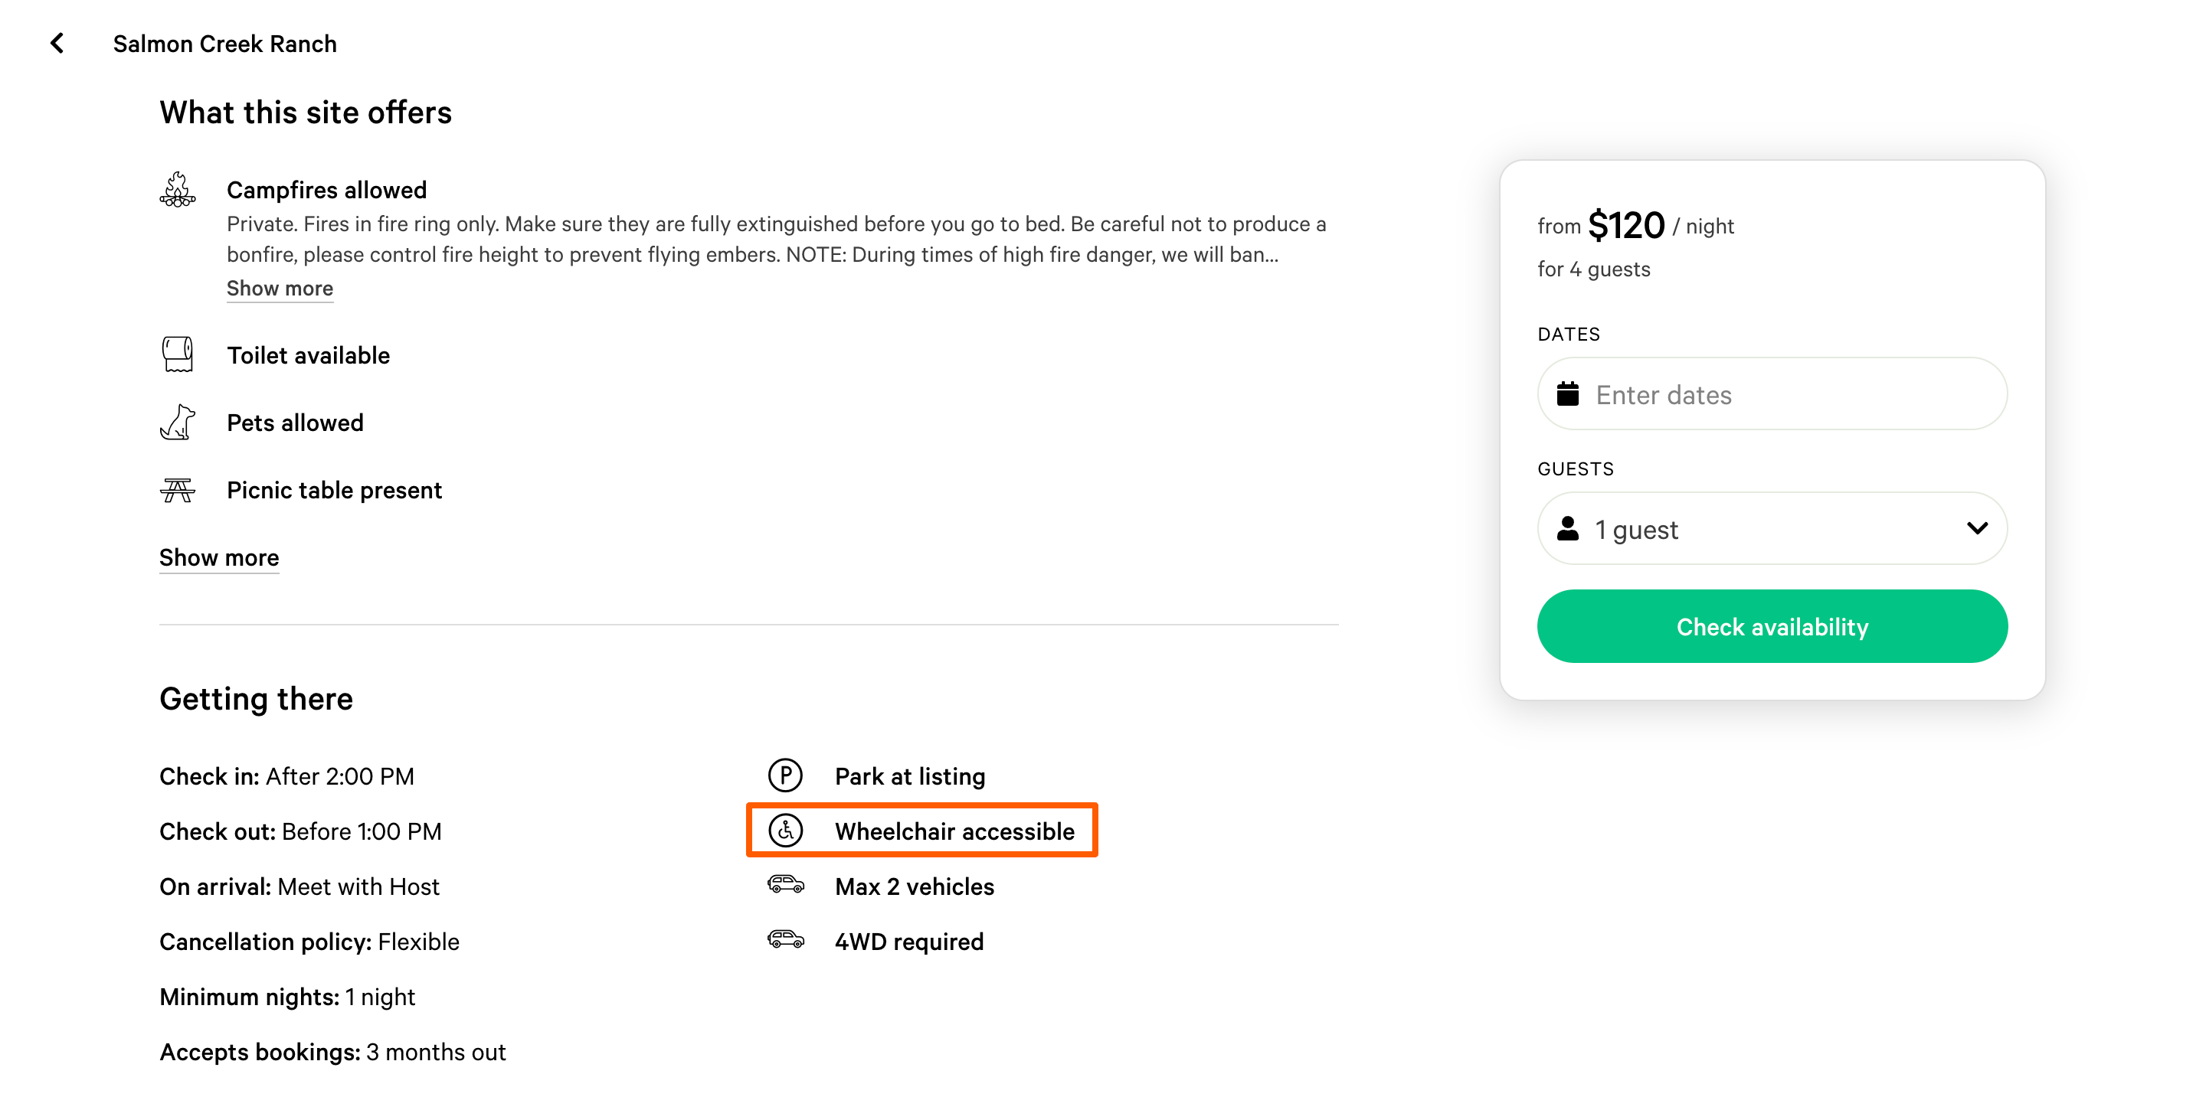Click the wheelchair accessible icon
2206x1110 pixels.
coord(785,830)
